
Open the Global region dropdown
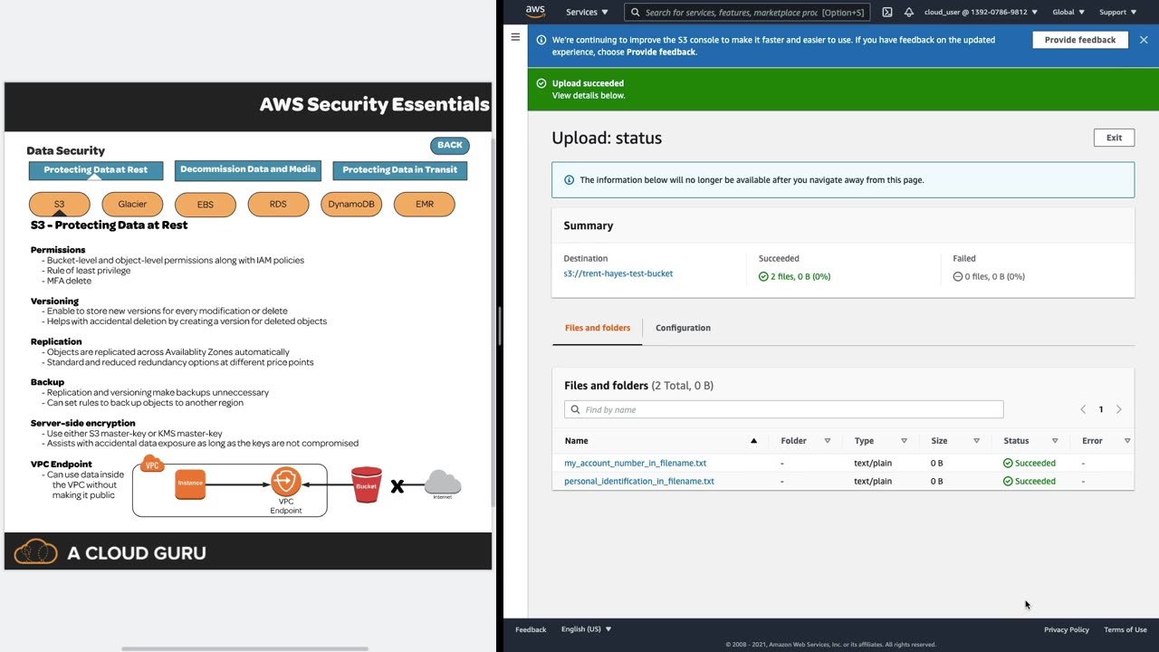click(1068, 13)
